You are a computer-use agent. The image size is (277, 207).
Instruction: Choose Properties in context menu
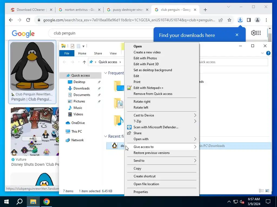[162, 192]
